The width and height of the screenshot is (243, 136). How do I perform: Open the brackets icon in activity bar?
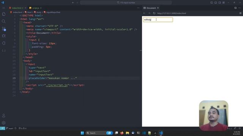[4, 50]
